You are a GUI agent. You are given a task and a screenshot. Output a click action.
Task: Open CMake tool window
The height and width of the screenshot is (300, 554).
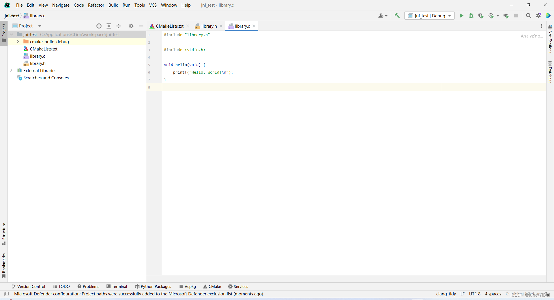point(212,286)
